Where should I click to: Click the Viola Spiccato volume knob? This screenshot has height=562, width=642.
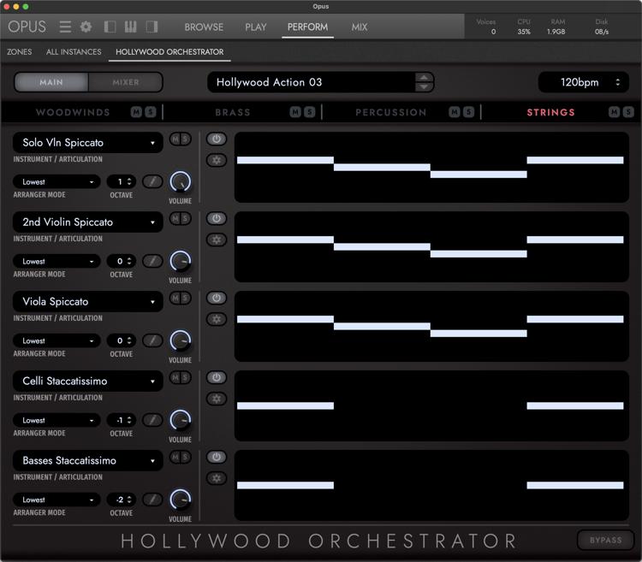click(x=180, y=340)
